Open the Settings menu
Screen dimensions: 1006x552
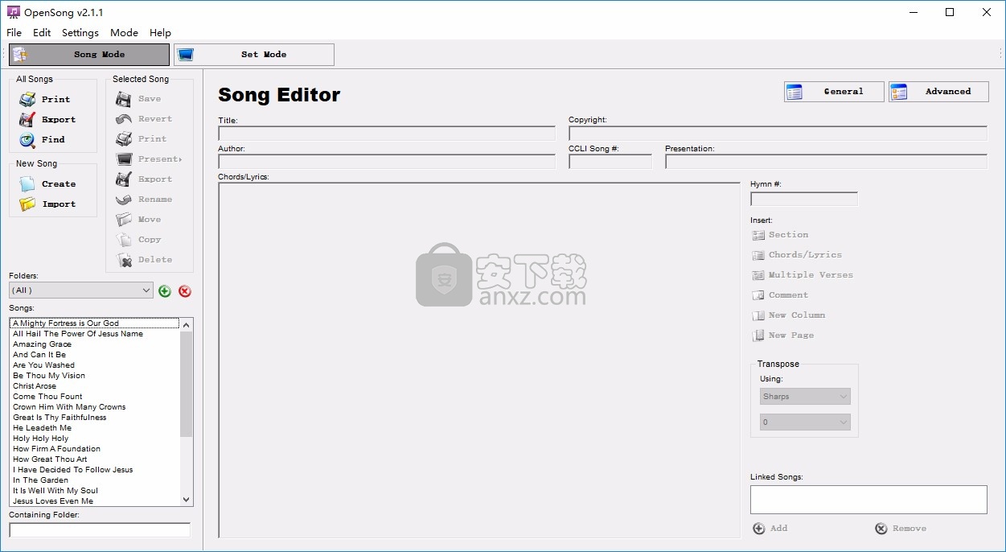coord(80,33)
